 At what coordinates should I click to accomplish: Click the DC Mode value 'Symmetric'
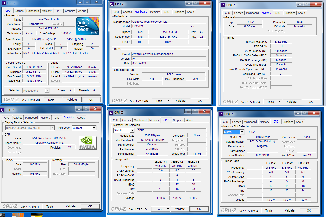300,26
